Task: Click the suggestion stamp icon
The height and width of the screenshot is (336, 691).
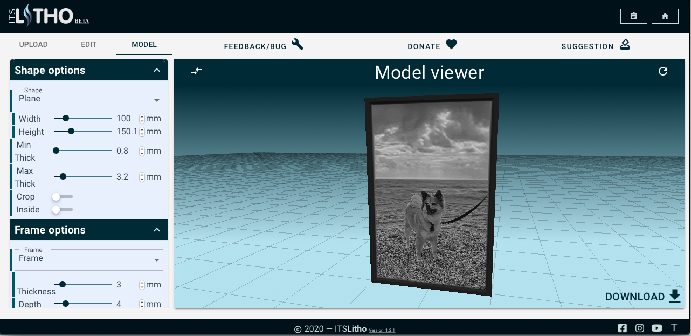Action: [x=625, y=45]
